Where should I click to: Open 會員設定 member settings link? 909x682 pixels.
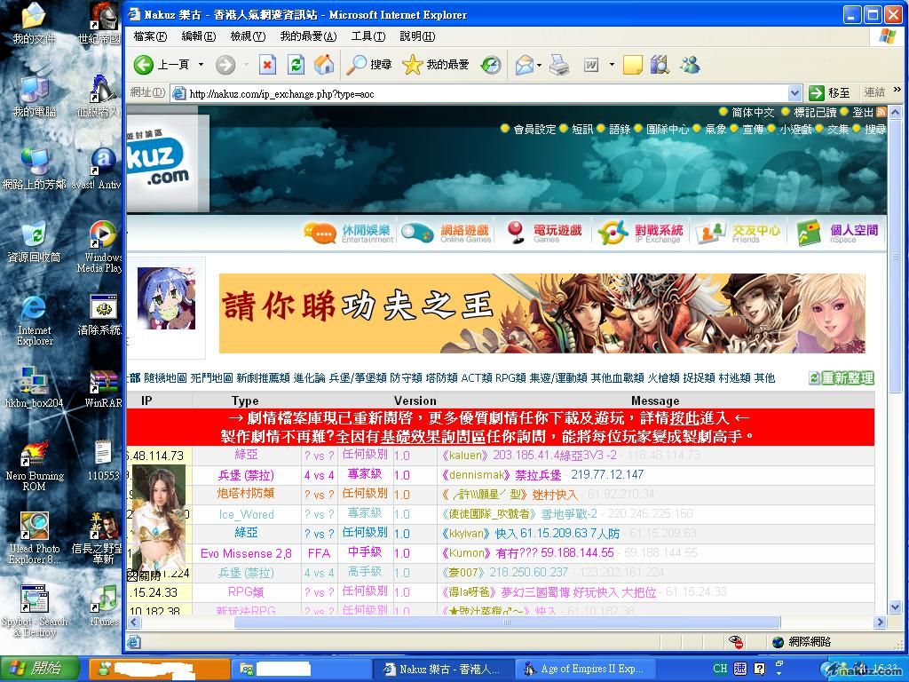point(534,130)
